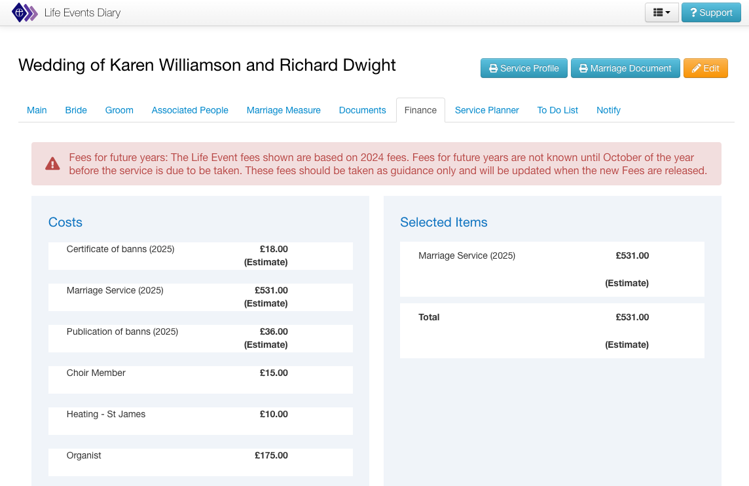Print the Marriage Document
This screenshot has width=749, height=486.
tap(625, 68)
